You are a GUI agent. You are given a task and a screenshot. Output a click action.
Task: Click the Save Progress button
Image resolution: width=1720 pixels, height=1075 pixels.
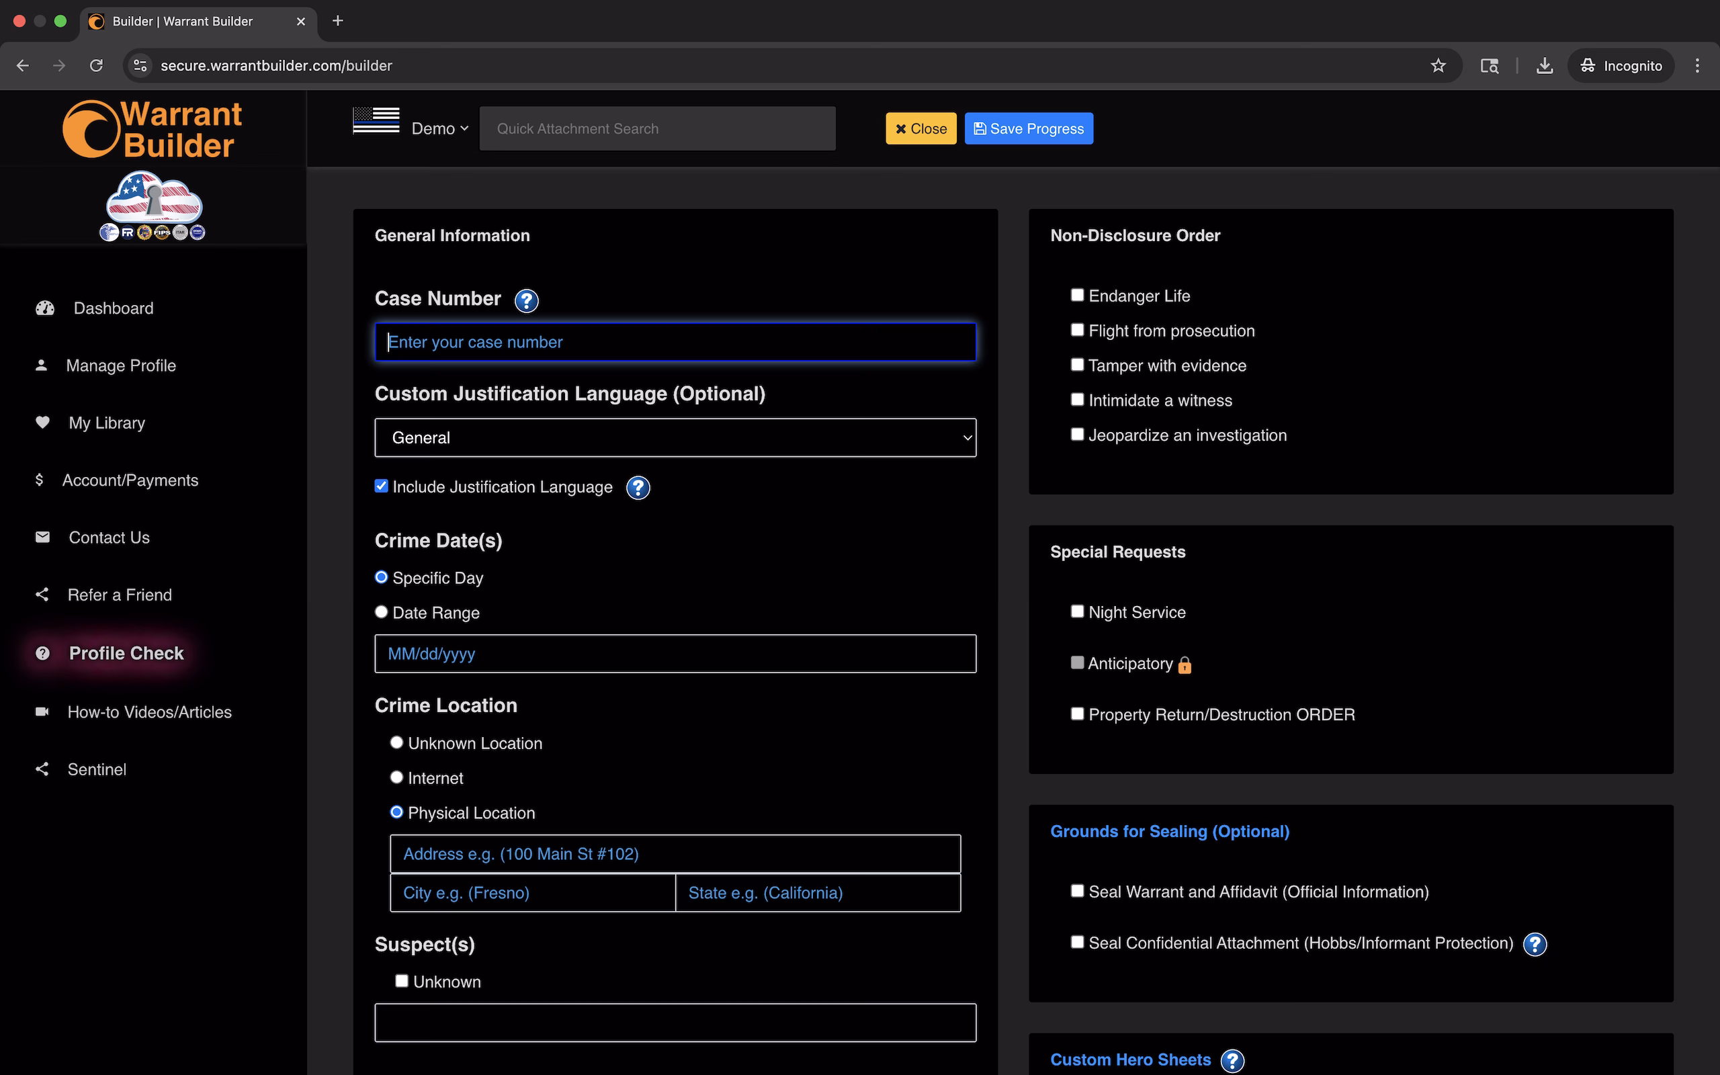click(x=1028, y=129)
